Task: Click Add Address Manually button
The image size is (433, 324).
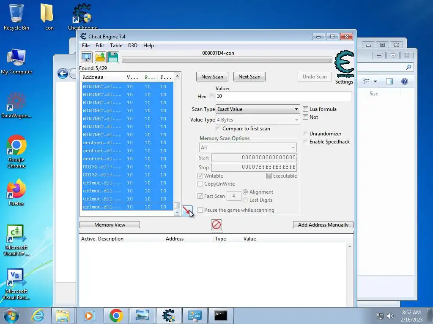Action: pyautogui.click(x=323, y=225)
